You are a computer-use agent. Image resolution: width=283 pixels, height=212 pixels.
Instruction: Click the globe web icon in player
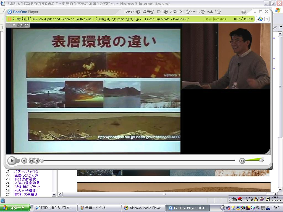[x=260, y=19]
